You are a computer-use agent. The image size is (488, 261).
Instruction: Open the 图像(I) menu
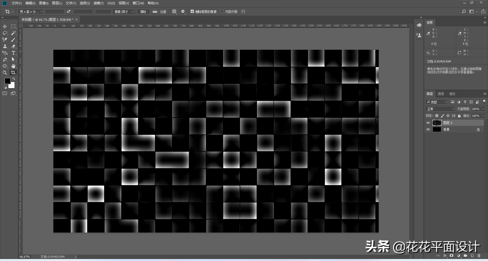pyautogui.click(x=44, y=3)
